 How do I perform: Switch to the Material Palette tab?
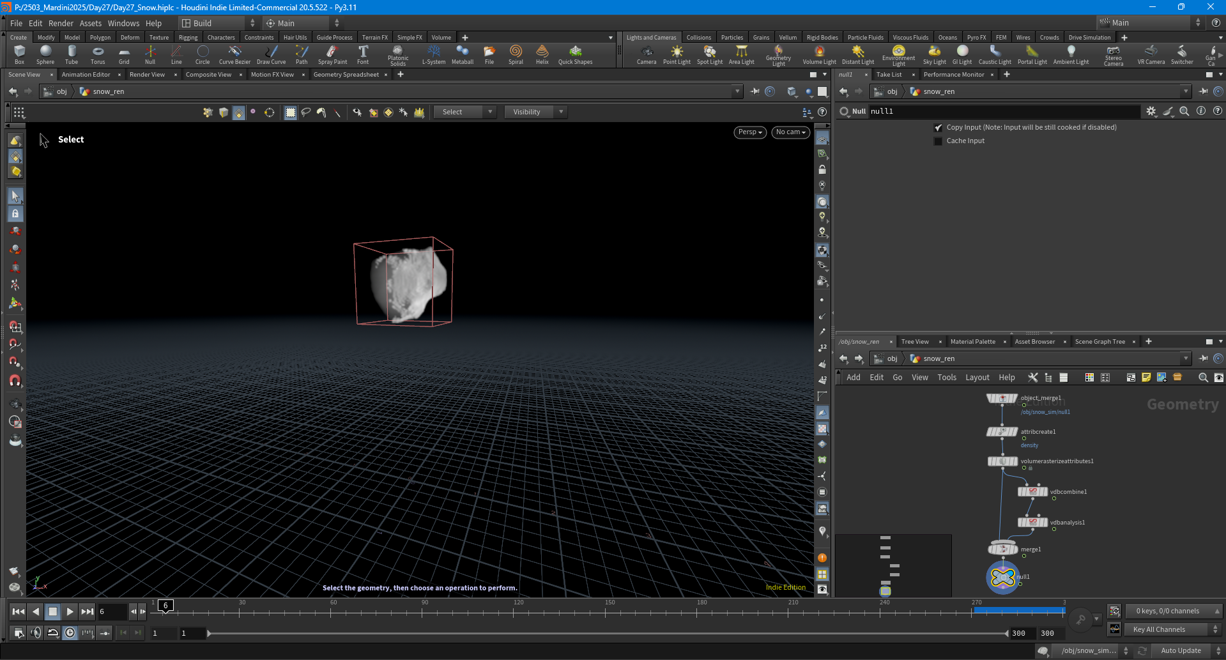972,342
